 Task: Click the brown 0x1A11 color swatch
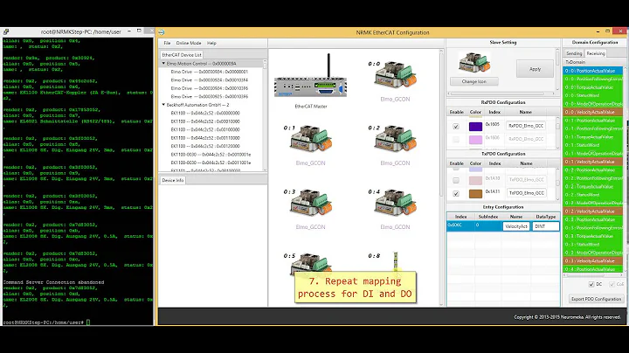(475, 194)
